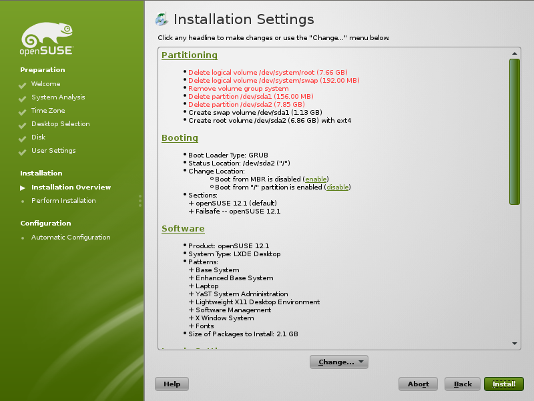Click 'Delete partition /dev/sda1' line
This screenshot has height=401, width=534.
click(x=251, y=97)
